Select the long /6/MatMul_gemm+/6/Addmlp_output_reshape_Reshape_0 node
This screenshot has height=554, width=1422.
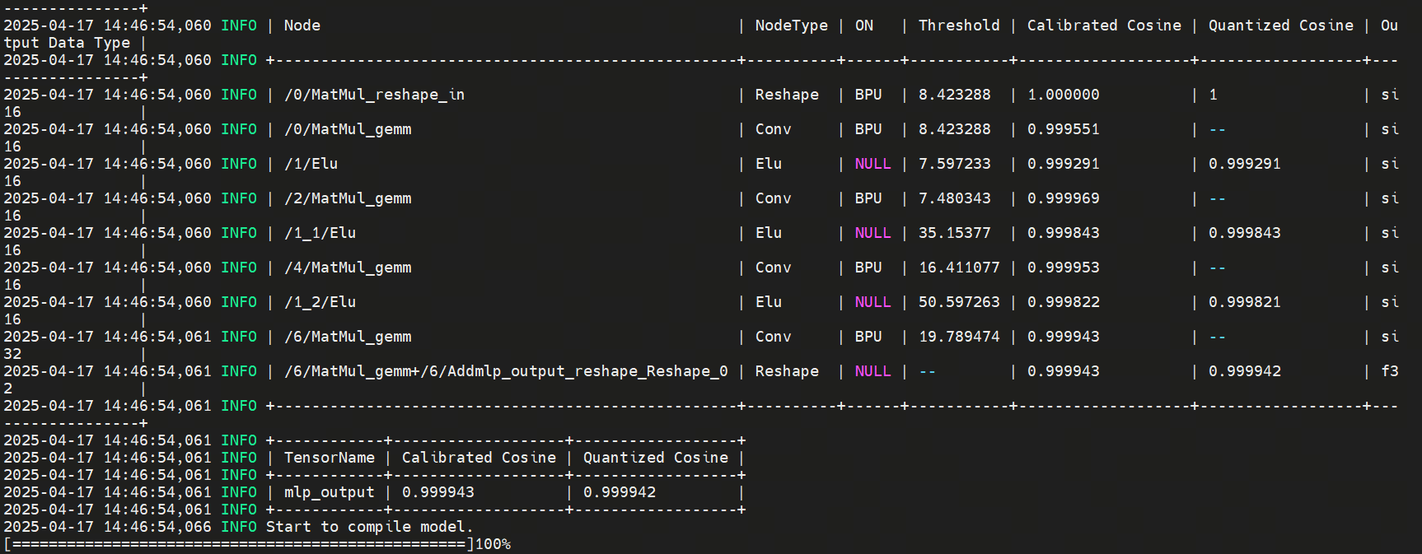coord(506,371)
